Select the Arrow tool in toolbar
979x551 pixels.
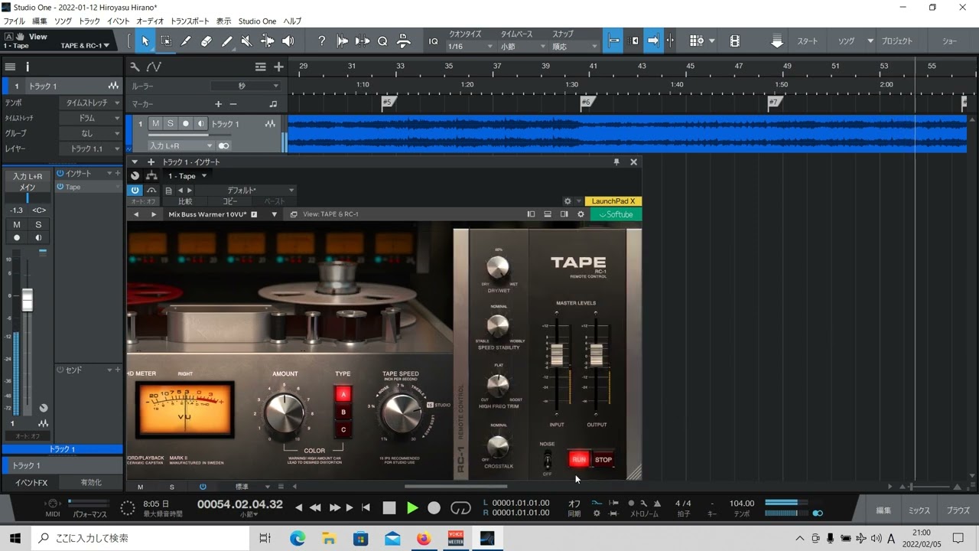click(x=145, y=41)
